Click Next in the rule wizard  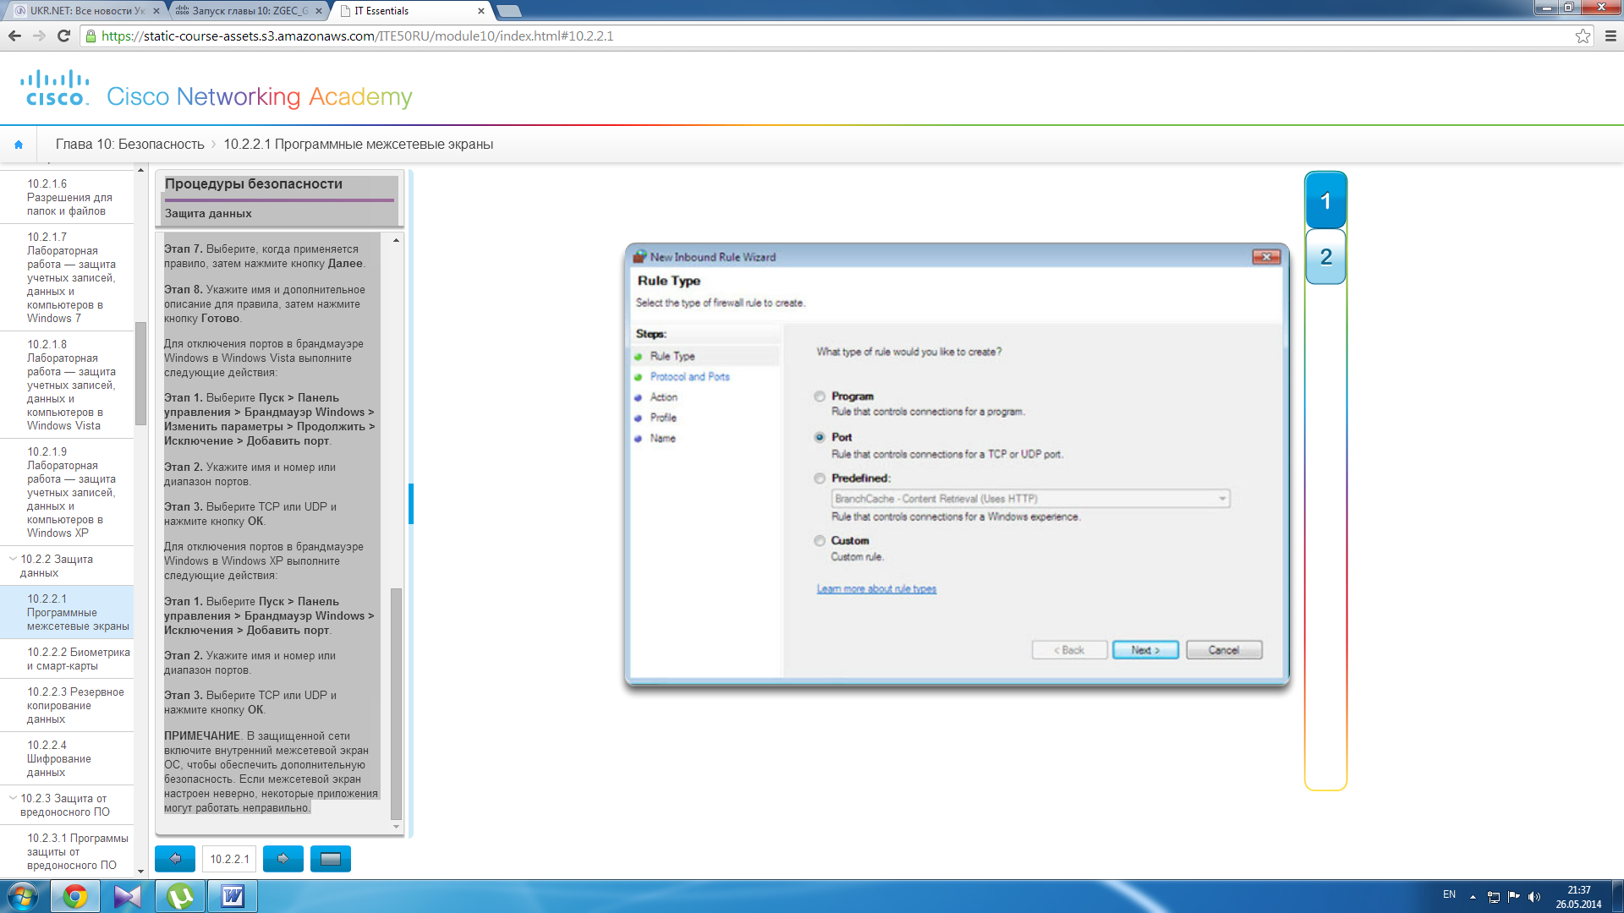pyautogui.click(x=1145, y=650)
